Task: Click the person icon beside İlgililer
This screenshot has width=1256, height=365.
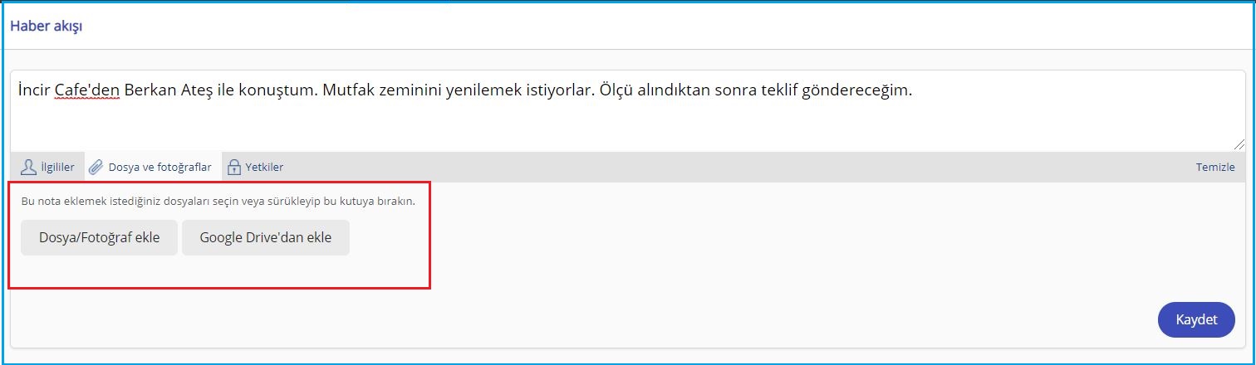Action: 28,167
